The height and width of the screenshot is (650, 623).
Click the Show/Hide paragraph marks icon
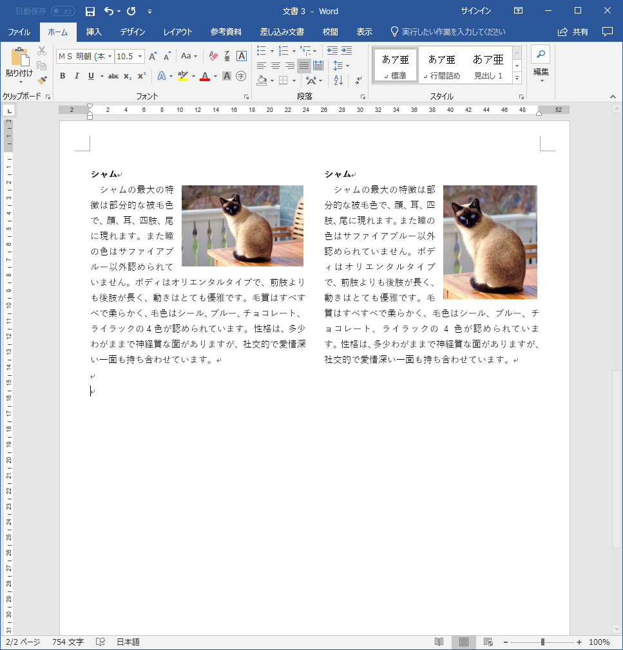point(359,80)
